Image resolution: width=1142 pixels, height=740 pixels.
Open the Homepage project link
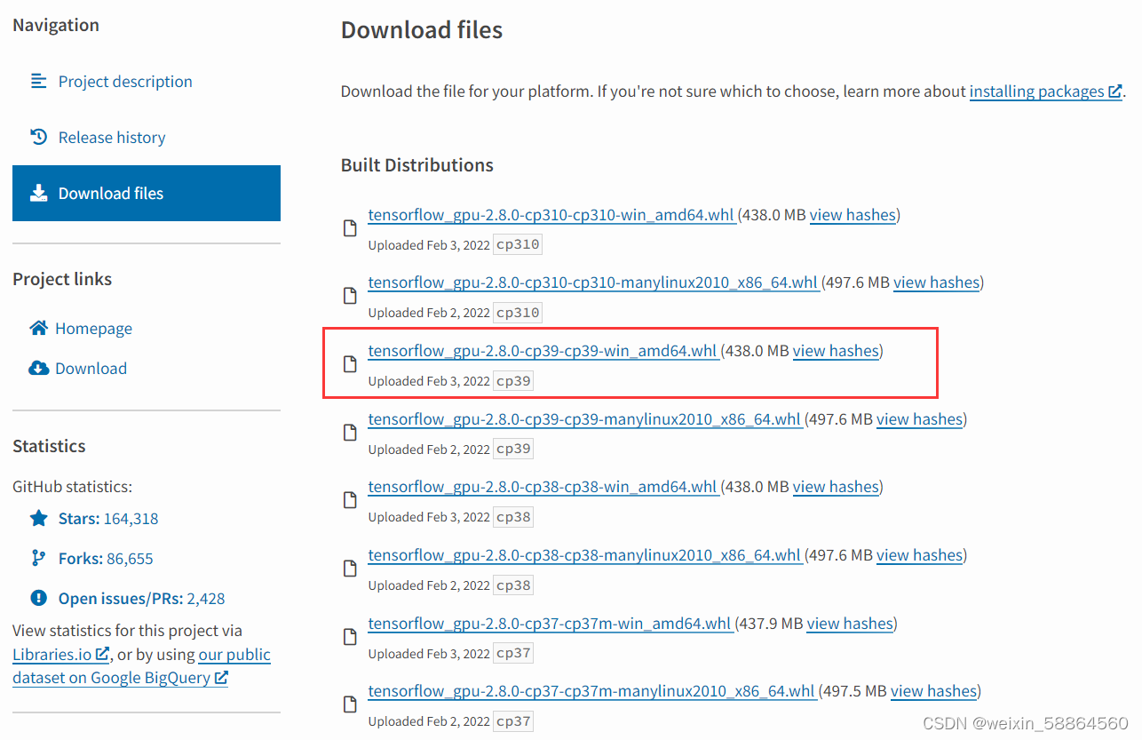tap(93, 329)
